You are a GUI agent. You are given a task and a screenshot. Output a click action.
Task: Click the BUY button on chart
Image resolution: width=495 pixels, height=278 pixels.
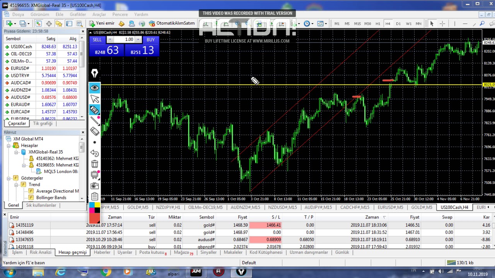[150, 40]
